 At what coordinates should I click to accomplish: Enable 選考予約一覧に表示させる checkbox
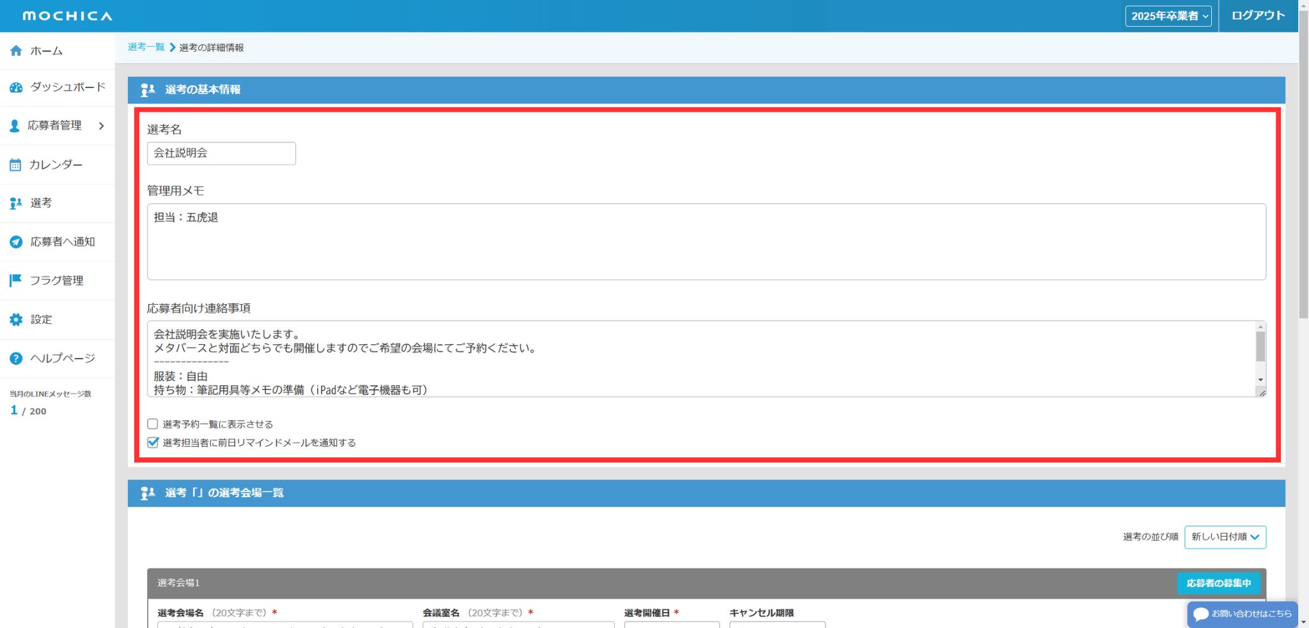(x=153, y=424)
